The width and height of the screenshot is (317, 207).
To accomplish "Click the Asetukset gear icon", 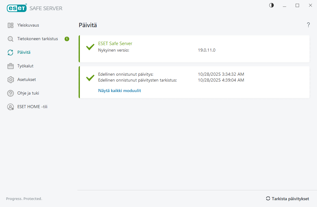I will tap(11, 80).
